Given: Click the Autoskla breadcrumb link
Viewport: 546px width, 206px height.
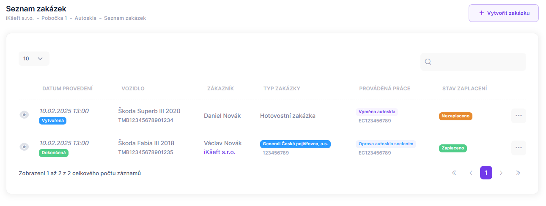Looking at the screenshot, I should click(x=85, y=18).
